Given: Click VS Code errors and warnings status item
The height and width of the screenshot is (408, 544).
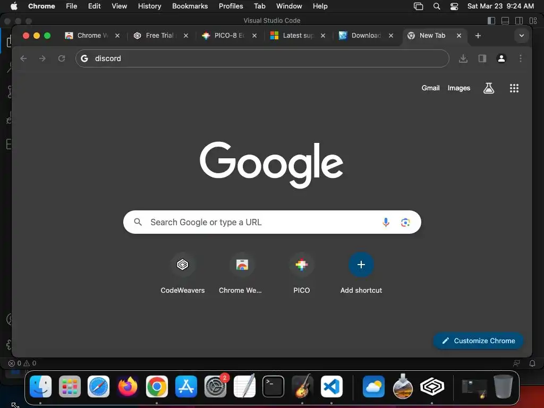Looking at the screenshot, I should [22, 363].
